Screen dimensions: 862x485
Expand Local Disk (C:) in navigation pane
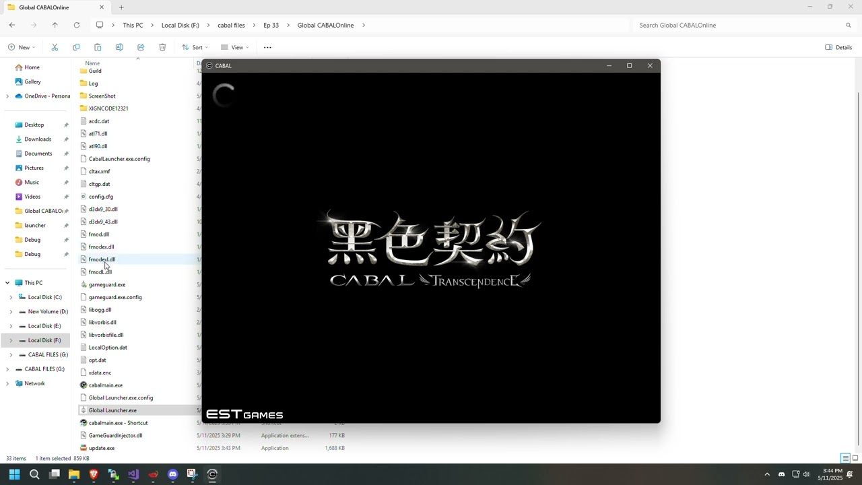(x=11, y=297)
